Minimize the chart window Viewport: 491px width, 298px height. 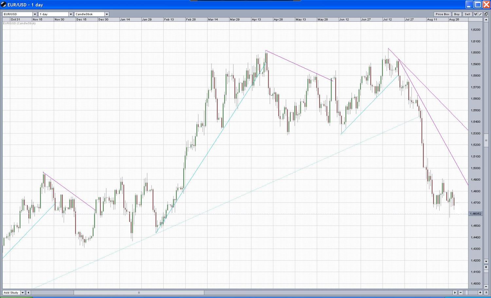[469, 4]
